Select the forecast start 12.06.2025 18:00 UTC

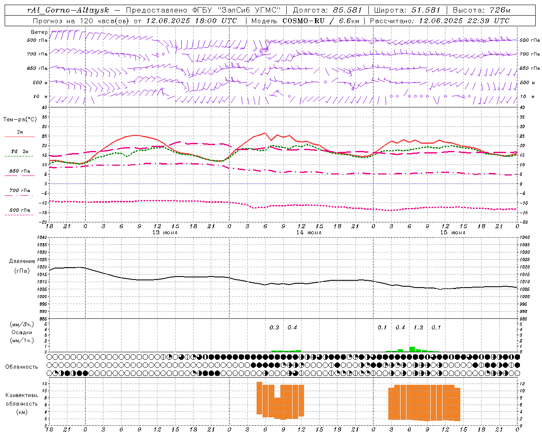191,21
